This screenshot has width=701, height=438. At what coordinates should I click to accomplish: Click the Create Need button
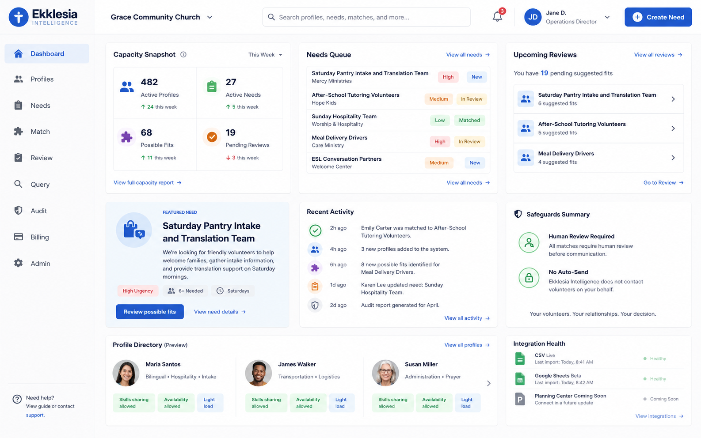click(658, 17)
